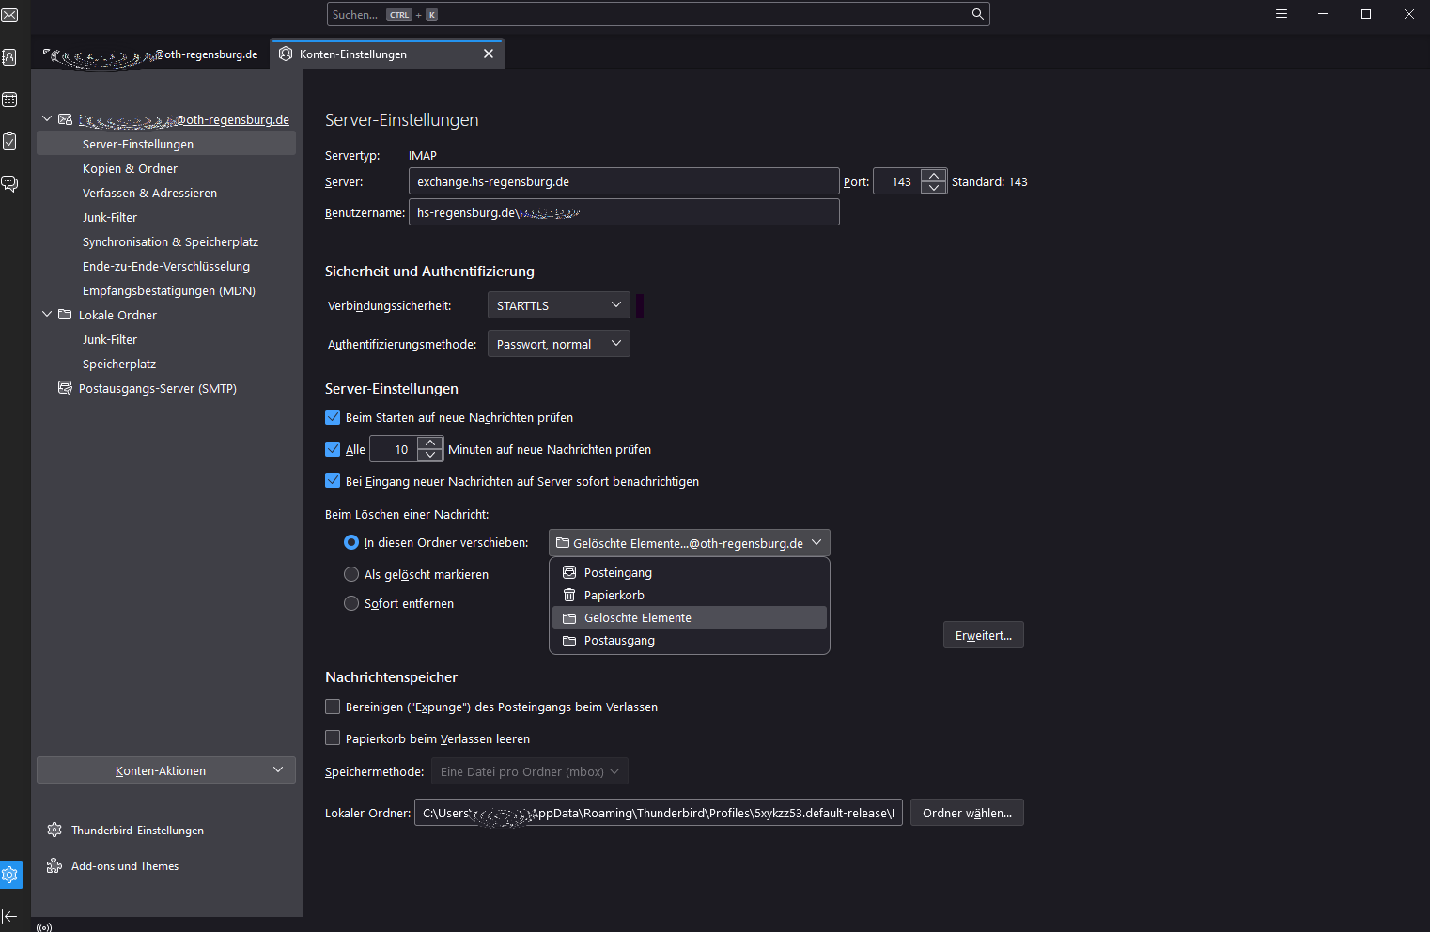Open the Verbindungssicherheit STARTTLS dropdown

click(x=558, y=305)
